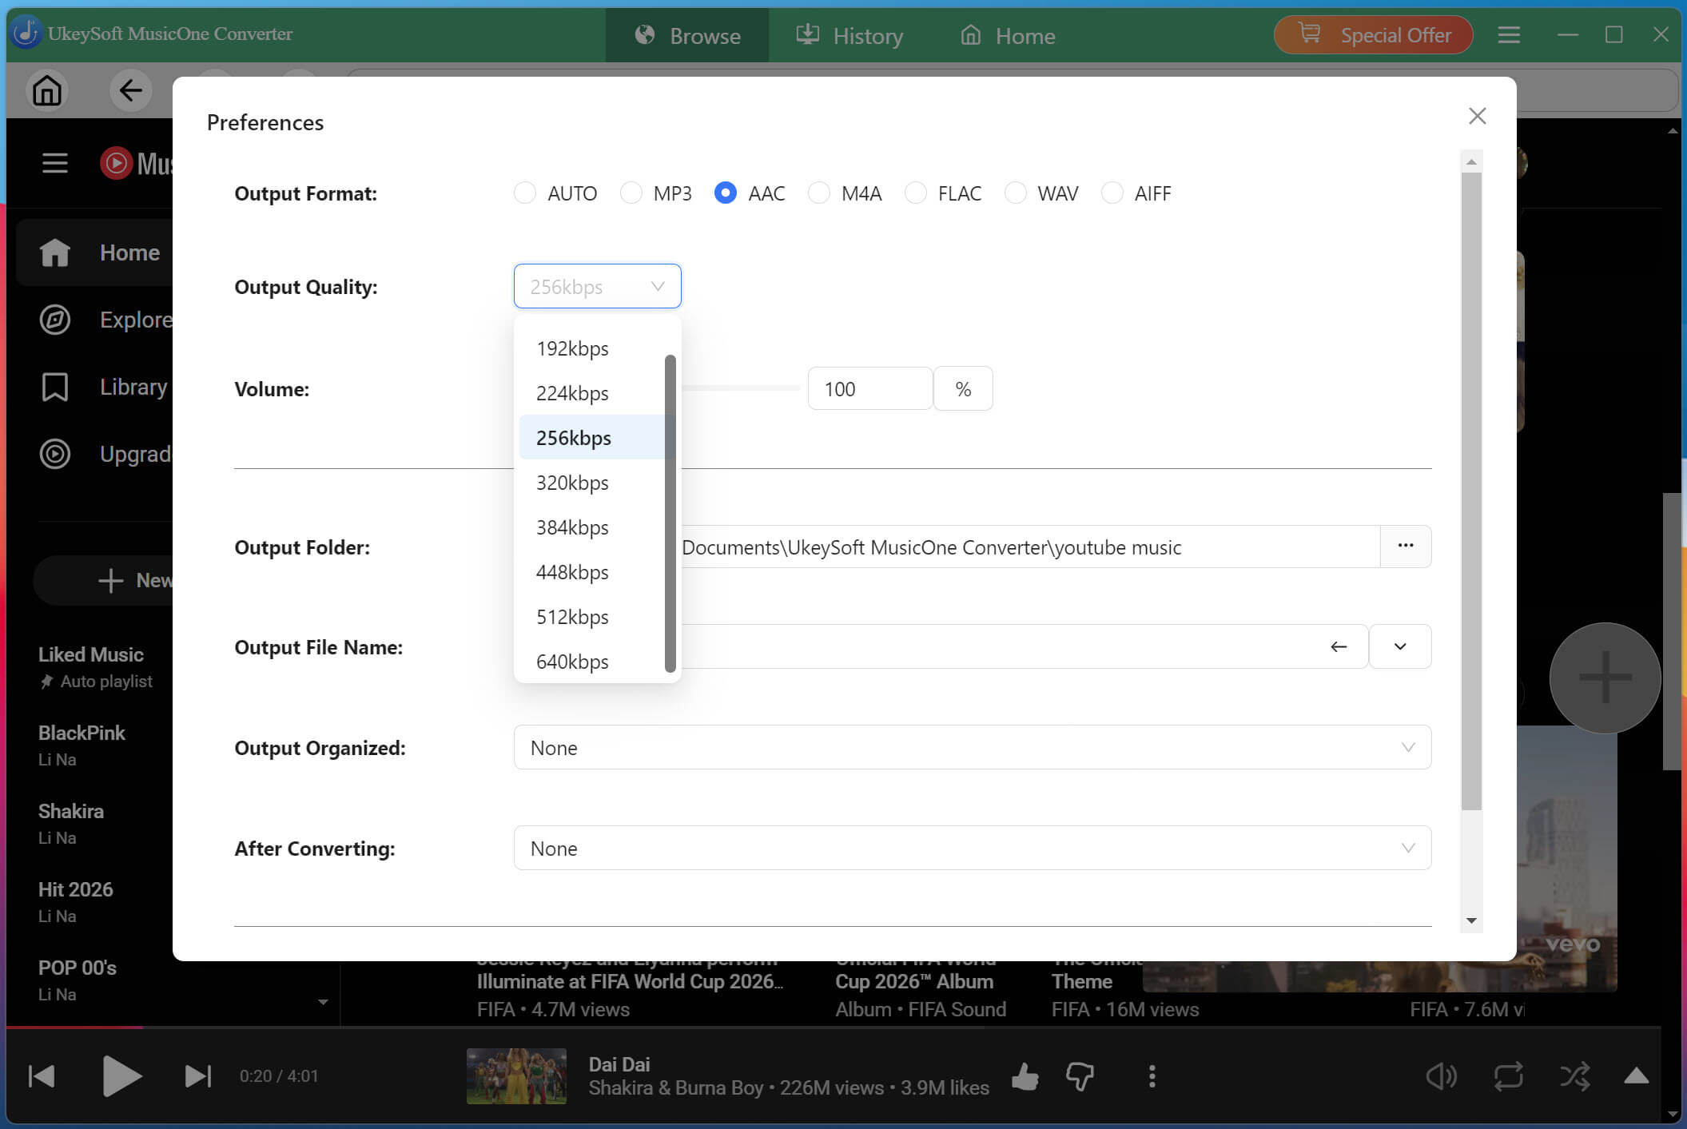
Task: Like the song with thumbs up
Action: click(1025, 1076)
